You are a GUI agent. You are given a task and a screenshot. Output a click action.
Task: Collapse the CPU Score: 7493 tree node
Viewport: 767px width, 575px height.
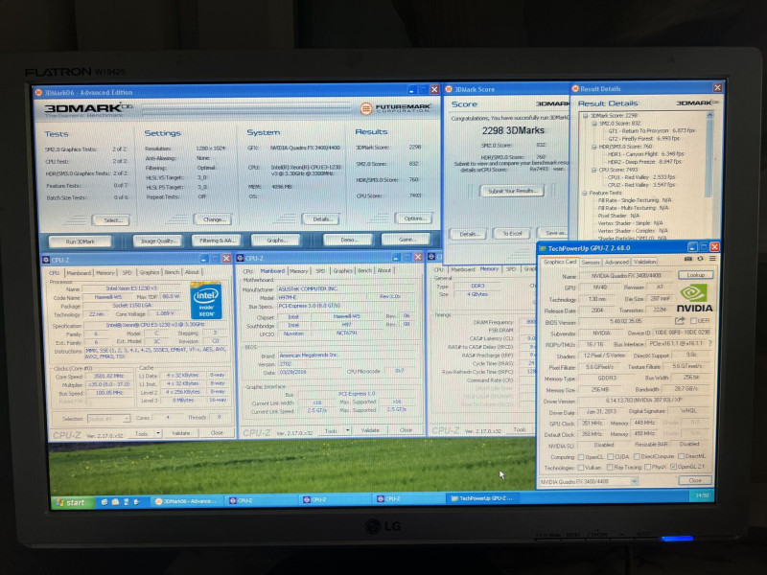pos(593,171)
